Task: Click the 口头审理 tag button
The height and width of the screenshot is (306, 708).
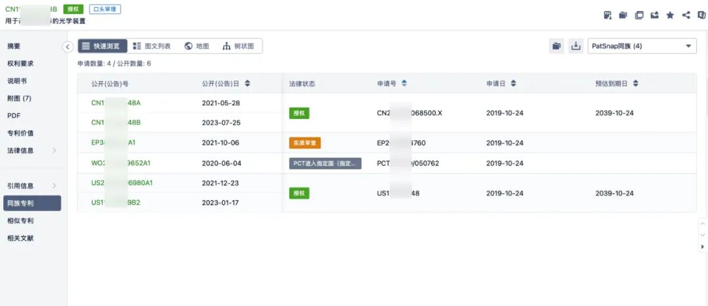Action: [x=105, y=9]
